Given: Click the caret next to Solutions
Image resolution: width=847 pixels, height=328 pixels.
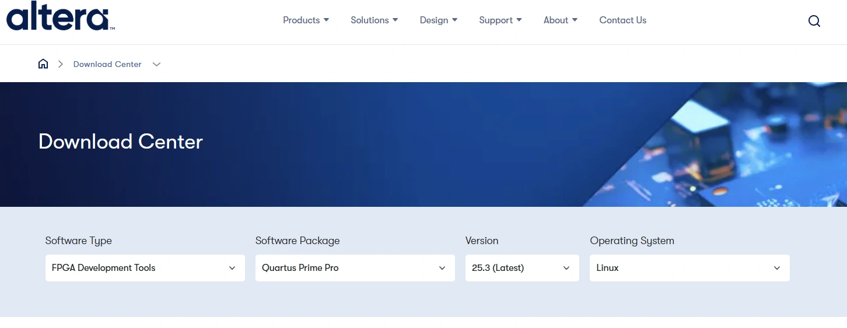Looking at the screenshot, I should [395, 20].
